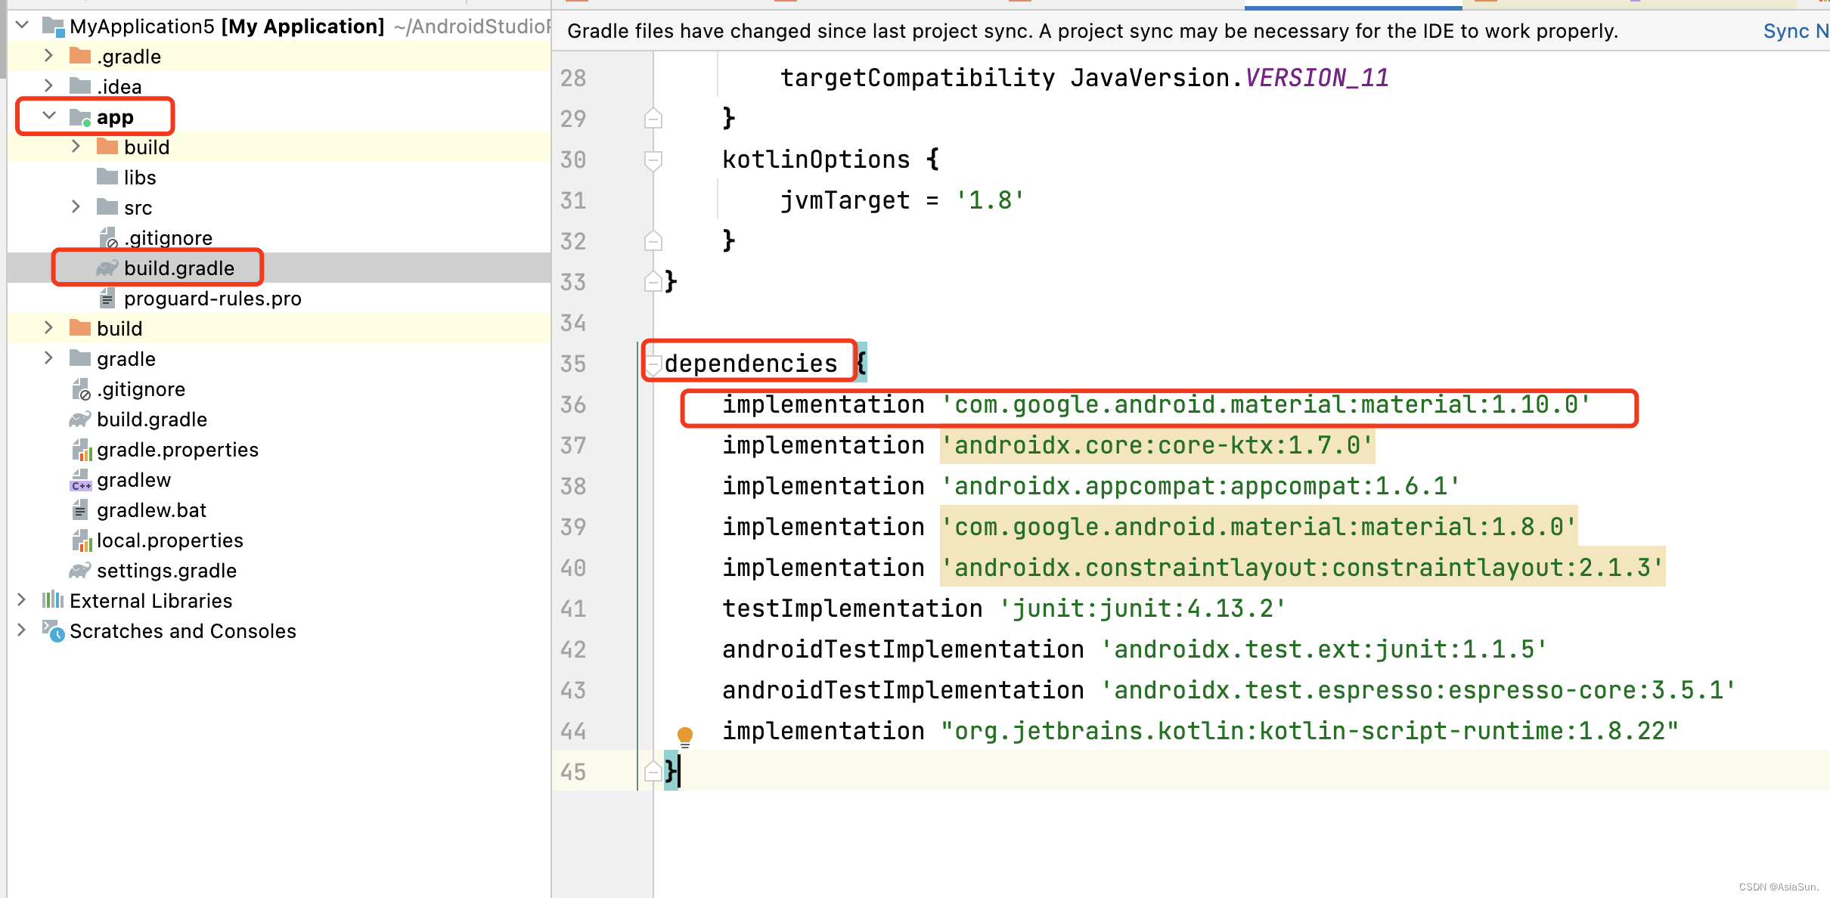The image size is (1830, 898).
Task: Click the gradle folder icon
Action: point(80,358)
